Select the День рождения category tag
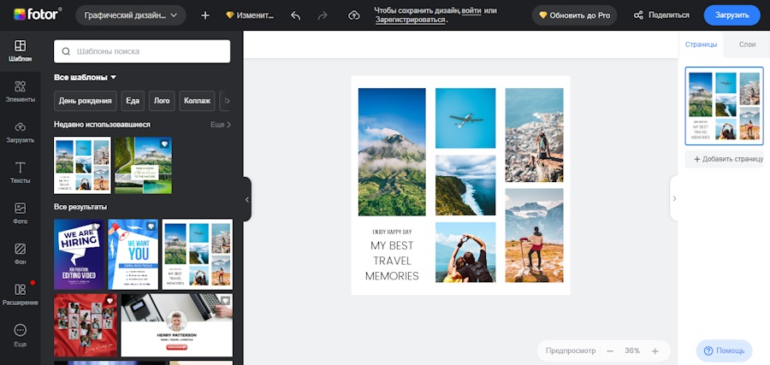Screen dimensions: 770x365 tap(86, 101)
